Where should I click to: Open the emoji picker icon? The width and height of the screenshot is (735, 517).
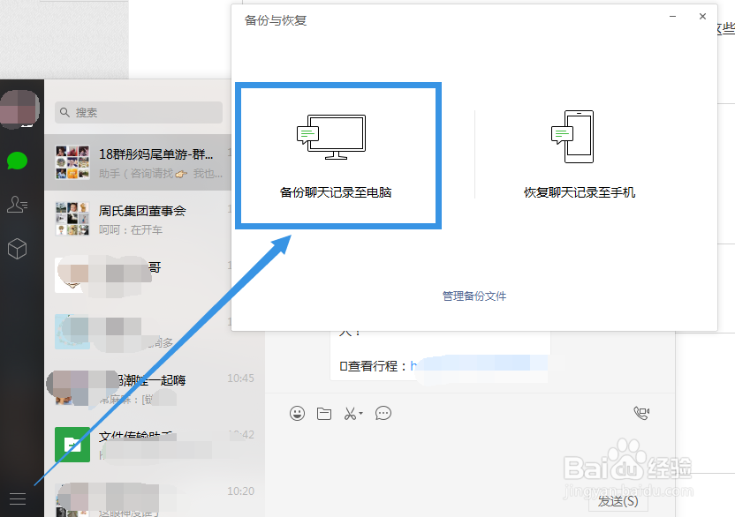coord(298,413)
